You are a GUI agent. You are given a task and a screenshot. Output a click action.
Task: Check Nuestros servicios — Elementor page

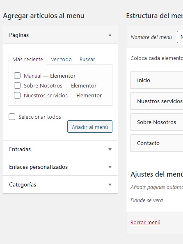[x=17, y=95]
